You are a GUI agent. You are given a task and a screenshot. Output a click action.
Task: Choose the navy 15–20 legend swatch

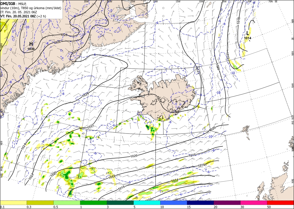click(x=201, y=203)
